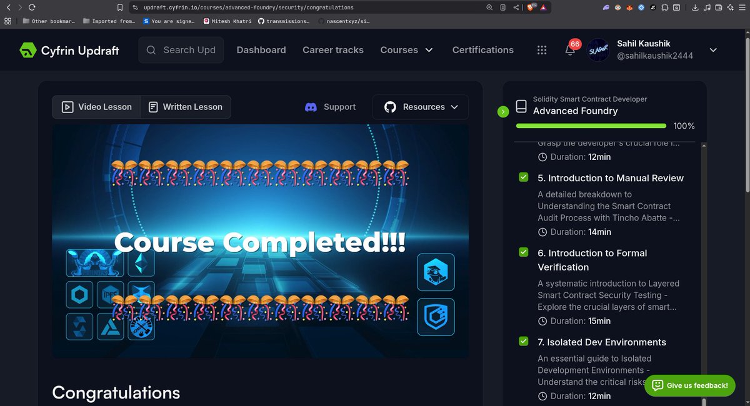Viewport: 750px width, 406px height.
Task: Click Sahil Kaushik's profile avatar
Action: tap(599, 50)
